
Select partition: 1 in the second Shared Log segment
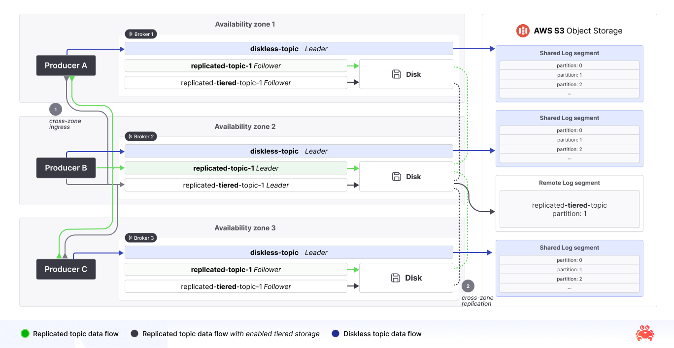tap(569, 140)
